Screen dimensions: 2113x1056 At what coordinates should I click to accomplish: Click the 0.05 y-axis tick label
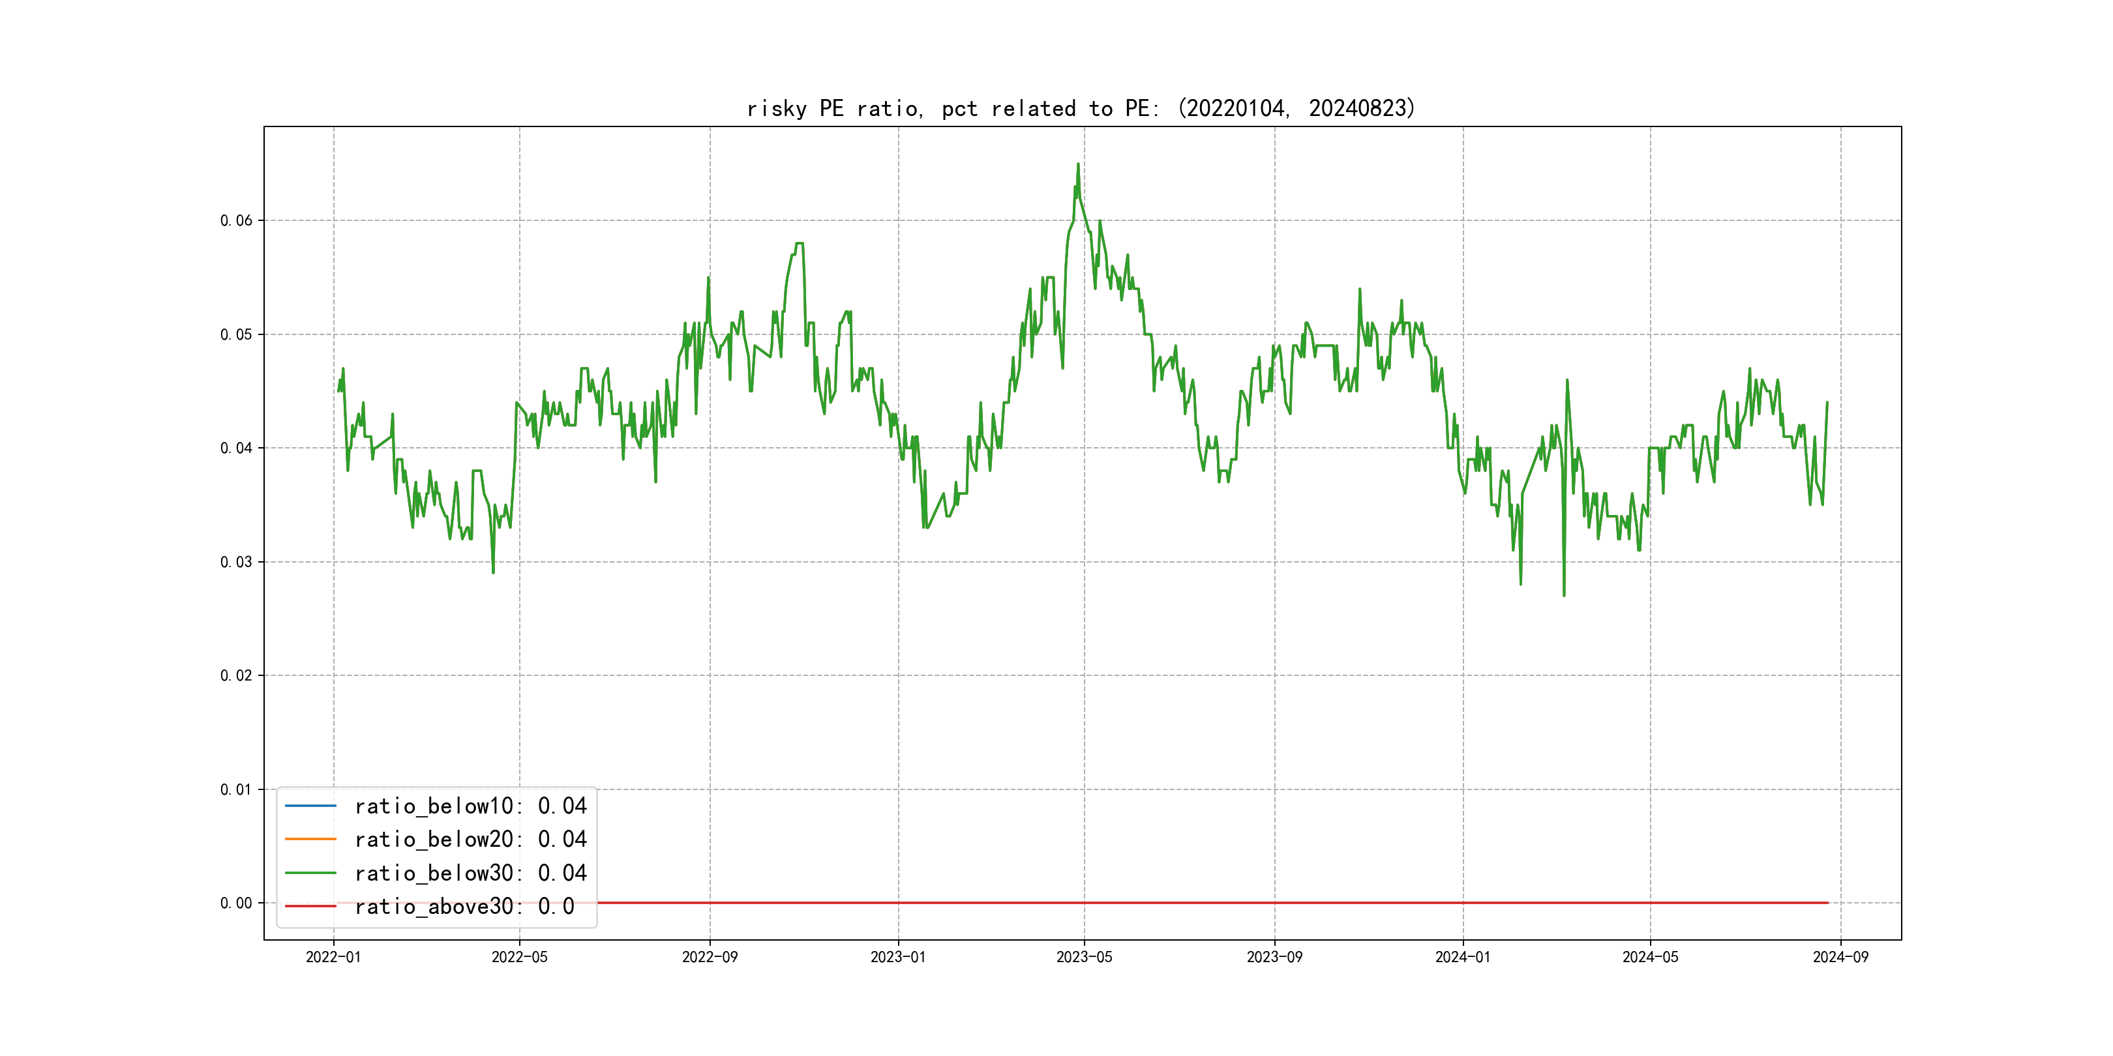[236, 334]
